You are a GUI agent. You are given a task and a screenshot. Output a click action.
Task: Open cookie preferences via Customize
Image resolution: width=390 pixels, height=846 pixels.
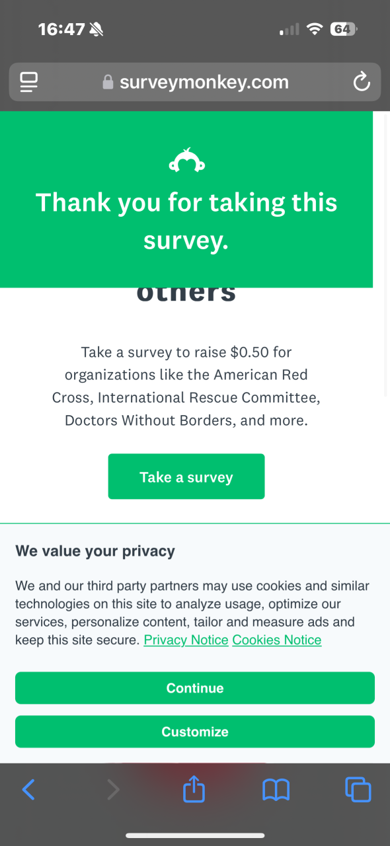(x=195, y=732)
